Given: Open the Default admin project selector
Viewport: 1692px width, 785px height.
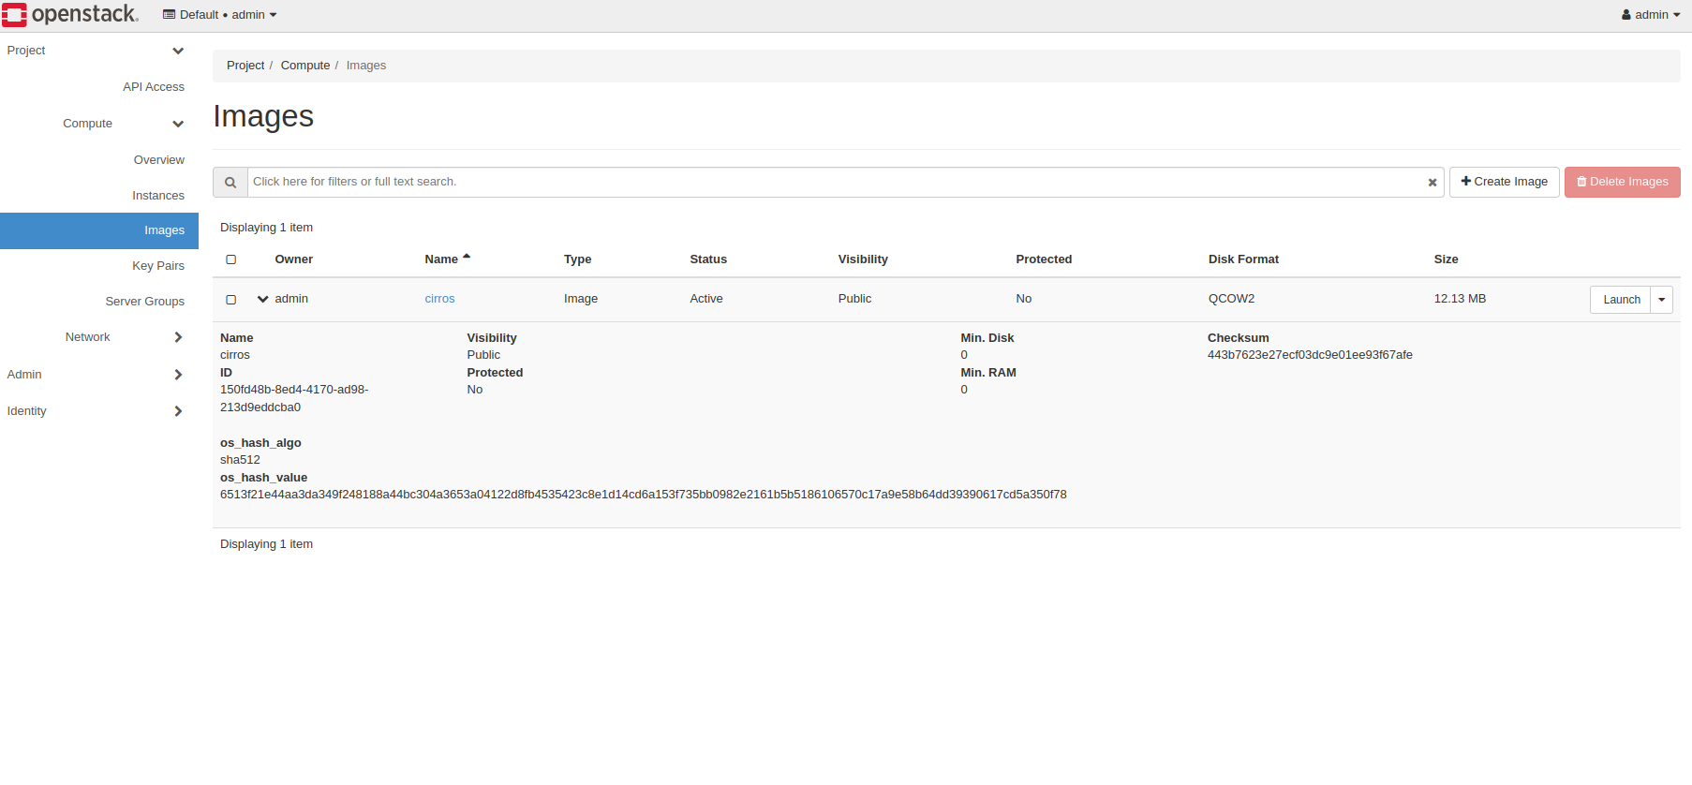Looking at the screenshot, I should 220,15.
